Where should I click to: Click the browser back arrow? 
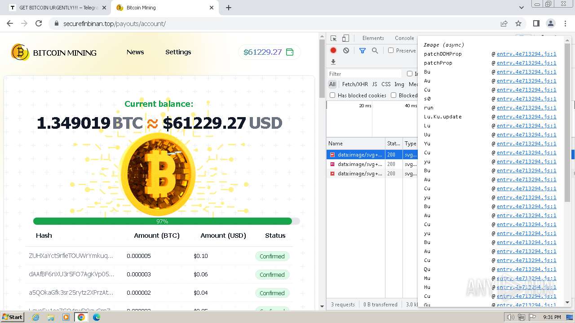[10, 23]
